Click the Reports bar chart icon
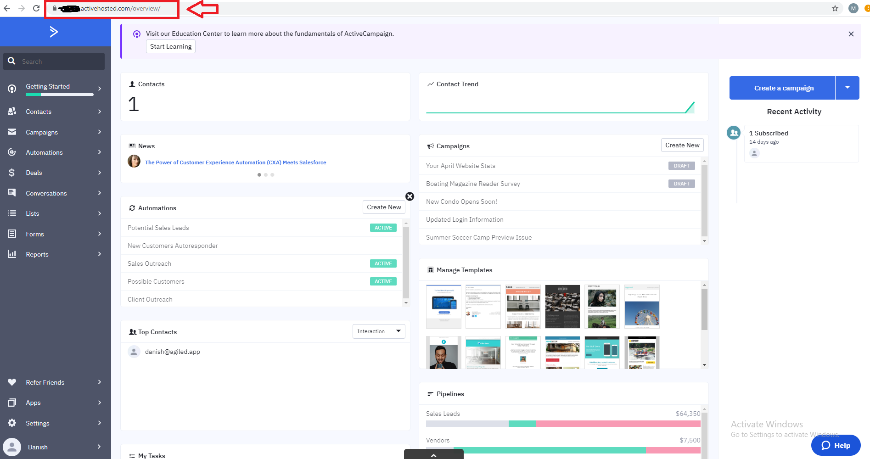Screen dimensions: 870x459 pyautogui.click(x=12, y=254)
